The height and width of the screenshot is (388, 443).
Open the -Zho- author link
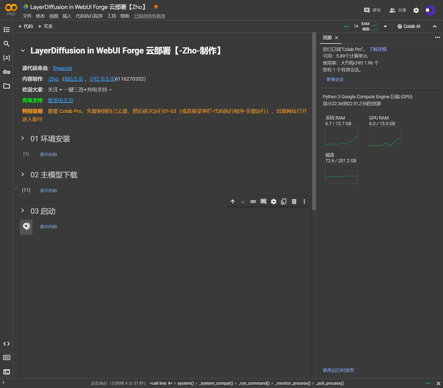pyautogui.click(x=53, y=79)
